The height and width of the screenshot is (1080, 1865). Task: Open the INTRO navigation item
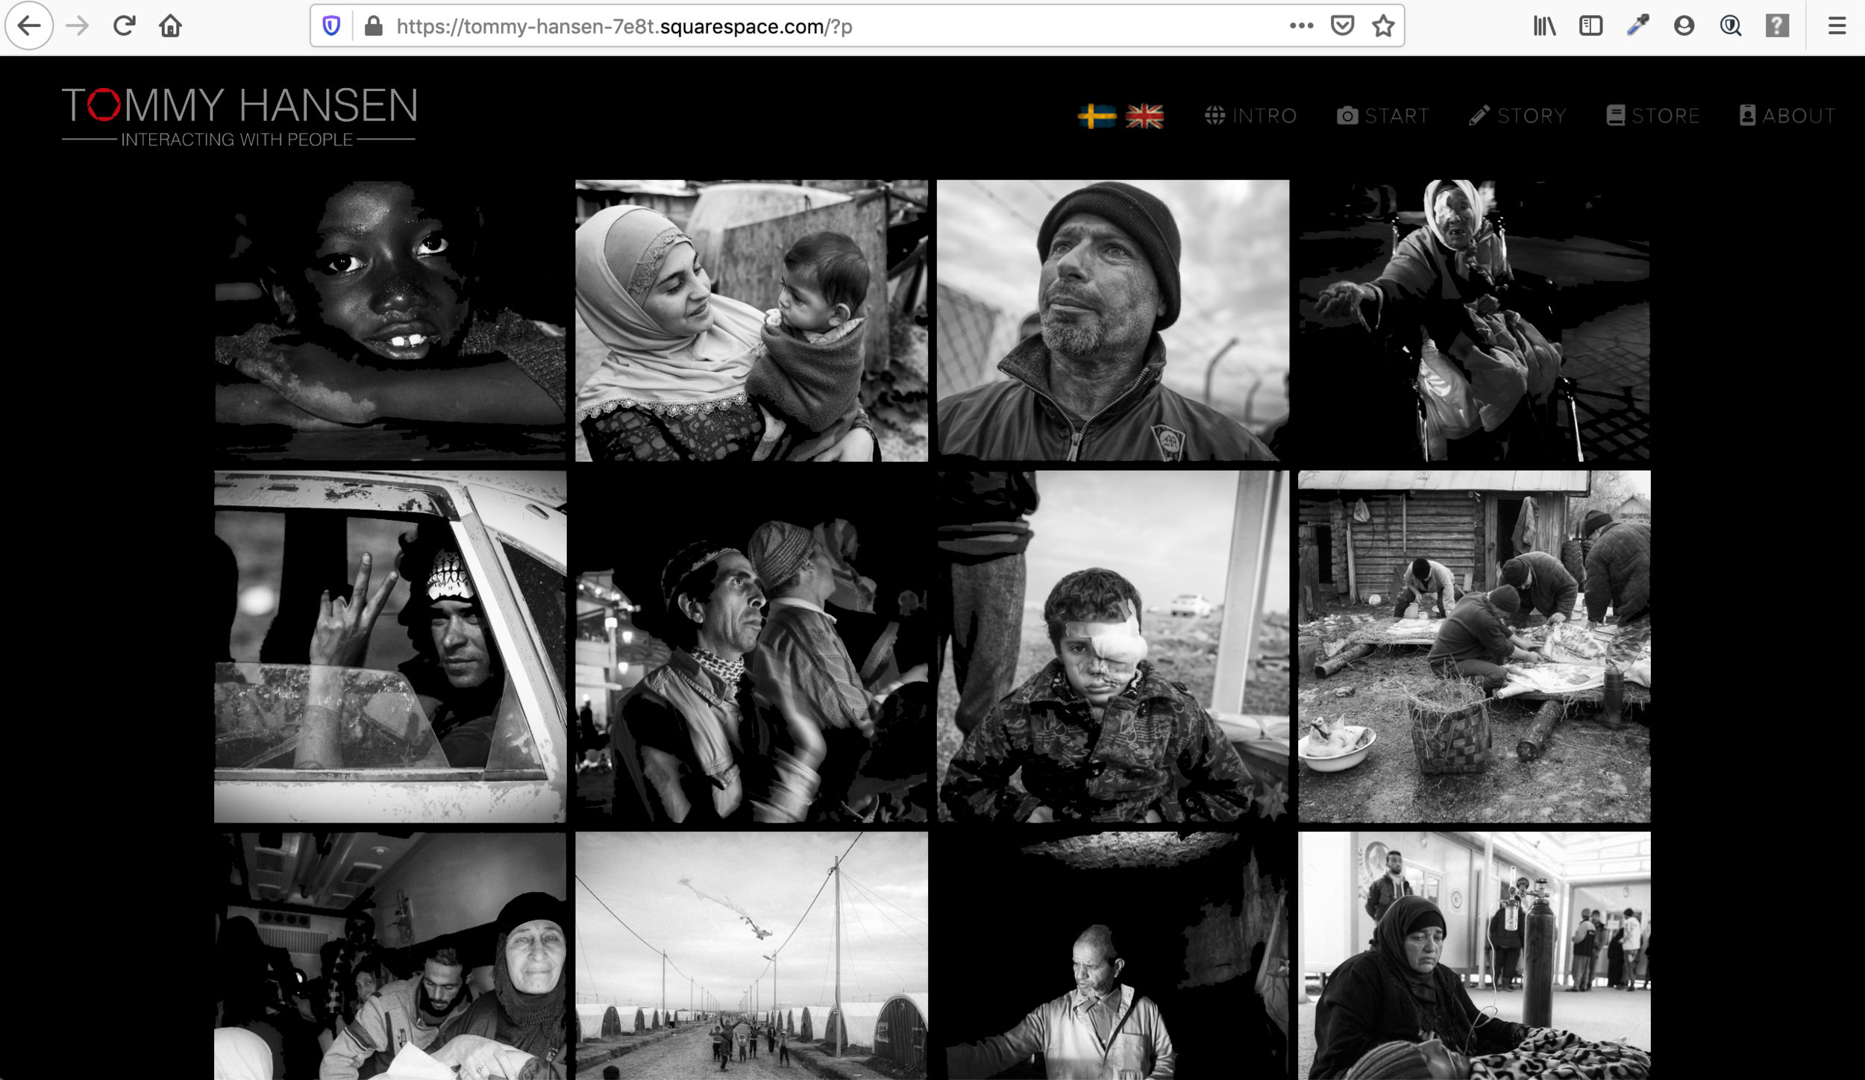[x=1251, y=116]
